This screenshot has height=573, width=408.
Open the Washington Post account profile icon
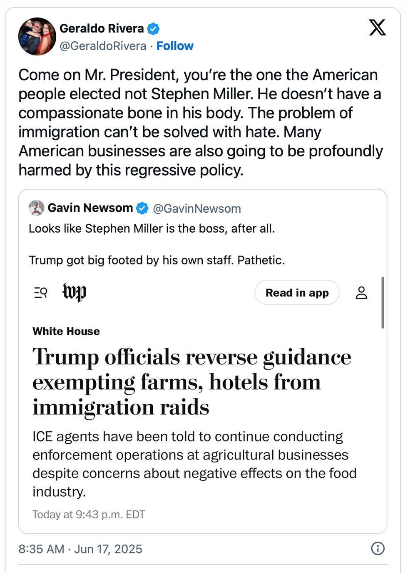pos(361,293)
